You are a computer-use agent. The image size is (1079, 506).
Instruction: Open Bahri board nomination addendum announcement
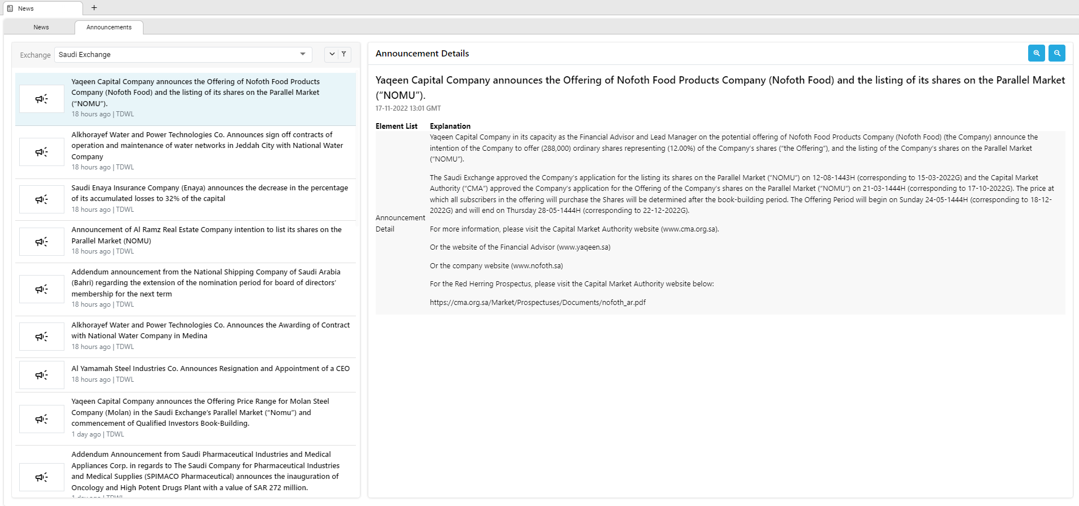[x=185, y=289]
